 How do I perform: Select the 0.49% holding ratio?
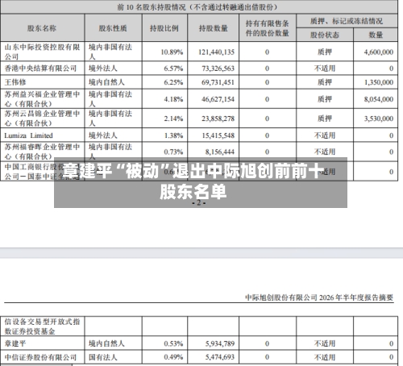173,357
